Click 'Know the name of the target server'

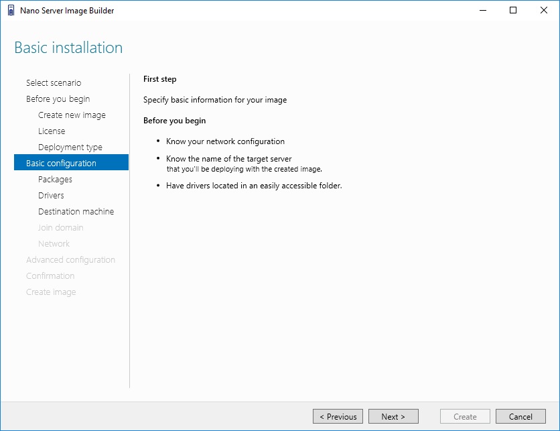click(229, 159)
